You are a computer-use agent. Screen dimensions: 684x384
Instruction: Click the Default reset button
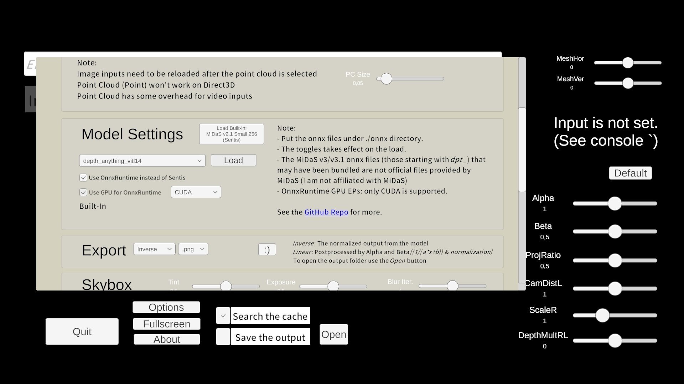[630, 173]
